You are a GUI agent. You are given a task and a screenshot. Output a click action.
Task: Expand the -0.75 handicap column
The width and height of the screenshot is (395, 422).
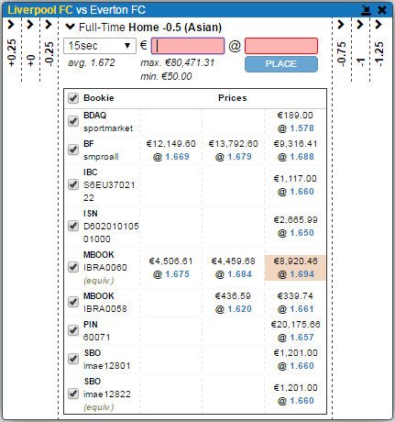[x=341, y=25]
